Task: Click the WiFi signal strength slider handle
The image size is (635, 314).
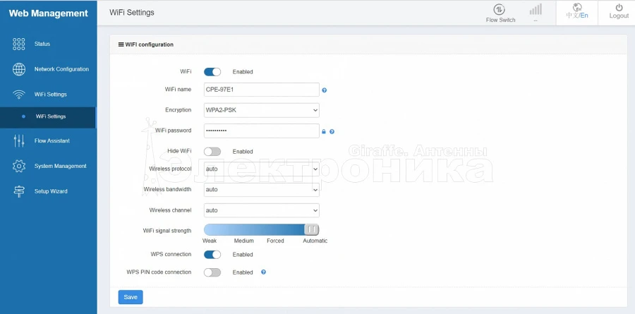Action: click(x=311, y=229)
